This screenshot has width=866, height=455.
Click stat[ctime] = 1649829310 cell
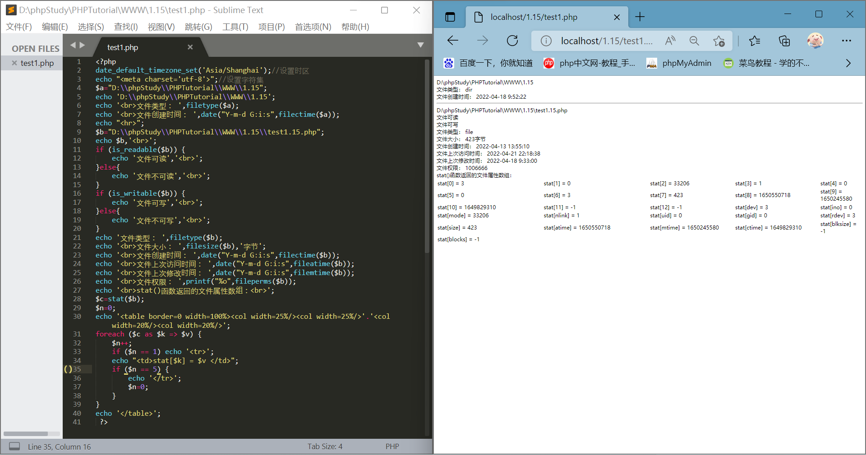click(x=769, y=228)
